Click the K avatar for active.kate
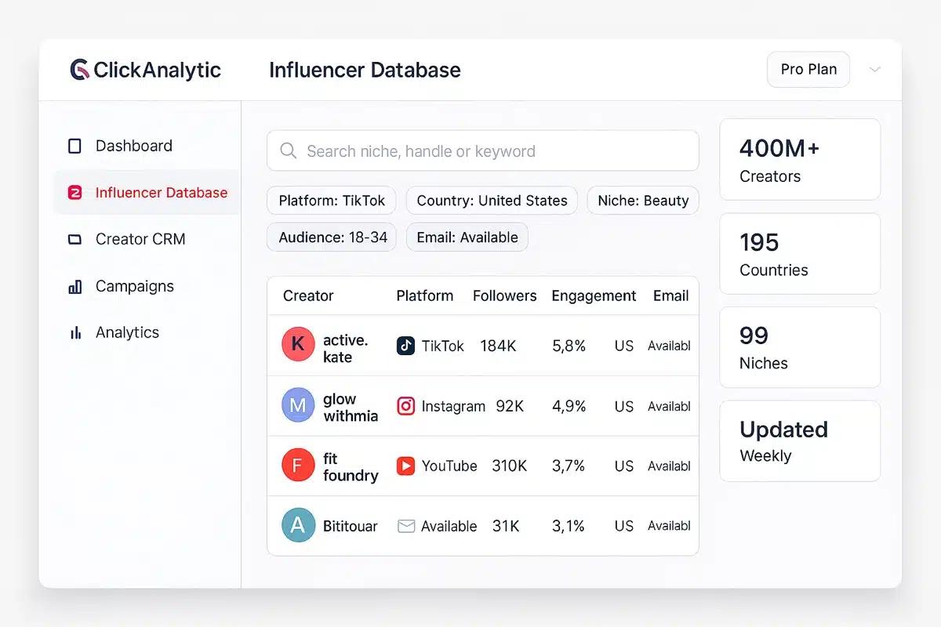 pyautogui.click(x=298, y=345)
